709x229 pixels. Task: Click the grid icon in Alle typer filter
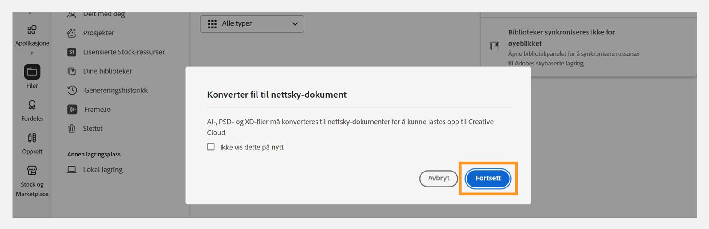click(x=212, y=24)
